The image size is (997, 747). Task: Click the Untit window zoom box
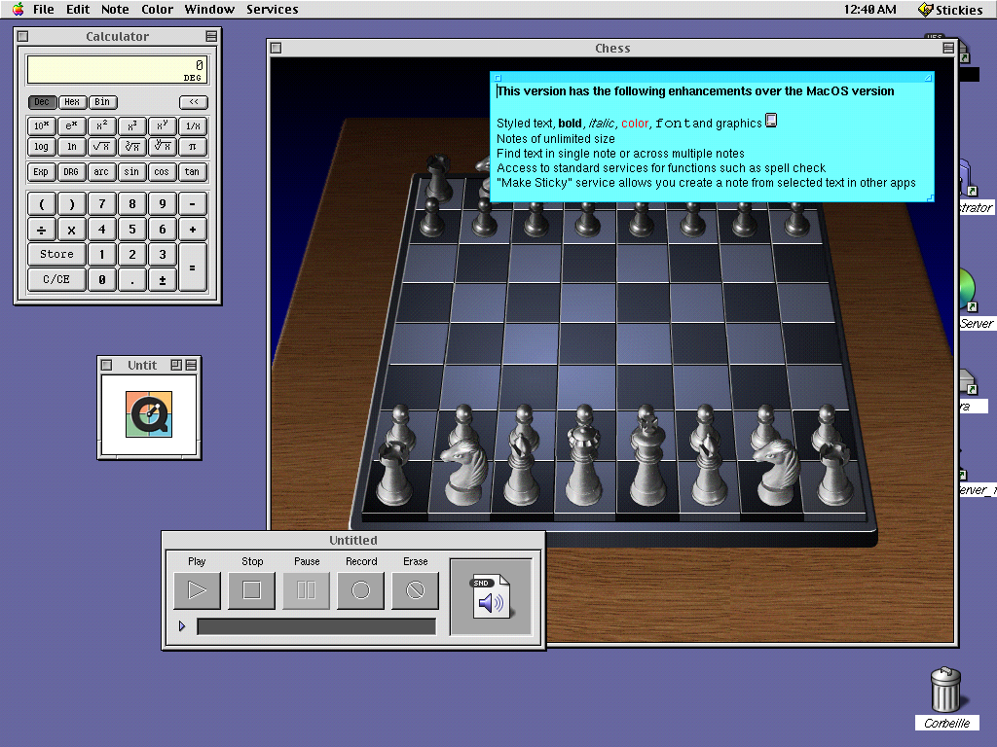click(x=176, y=365)
